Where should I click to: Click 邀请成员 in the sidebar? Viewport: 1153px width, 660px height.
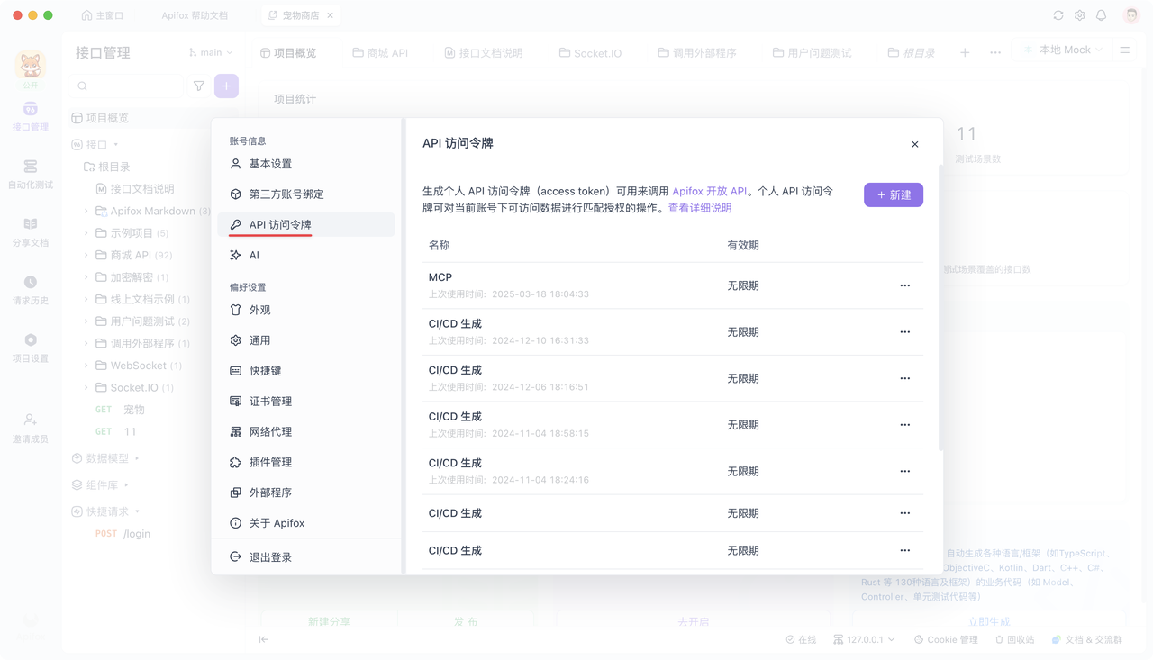[x=31, y=429]
